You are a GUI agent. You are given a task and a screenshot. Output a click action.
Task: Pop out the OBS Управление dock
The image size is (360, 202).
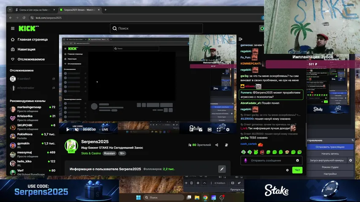(352, 140)
